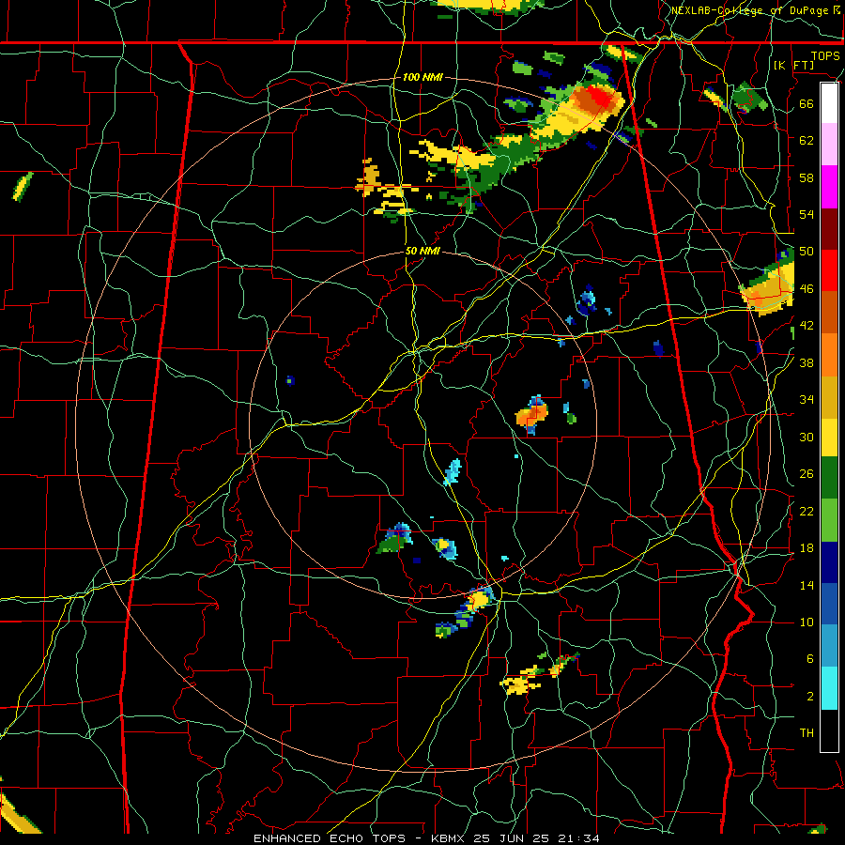
Task: Click the TOPS legend heading
Action: click(x=825, y=55)
